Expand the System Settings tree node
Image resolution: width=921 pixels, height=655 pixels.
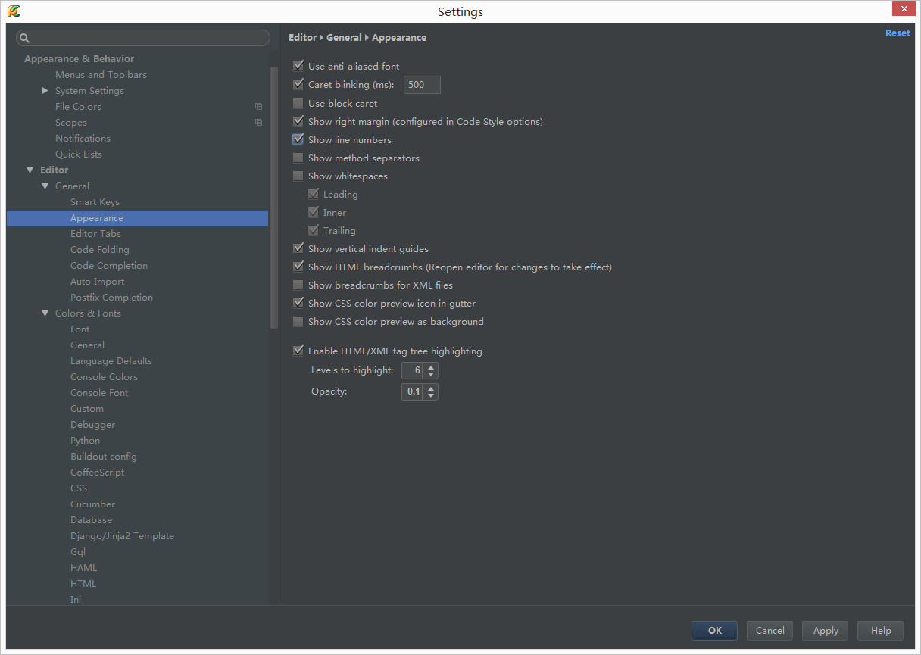[45, 91]
